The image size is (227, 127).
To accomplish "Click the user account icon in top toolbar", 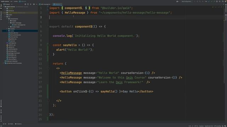I will [177, 1].
